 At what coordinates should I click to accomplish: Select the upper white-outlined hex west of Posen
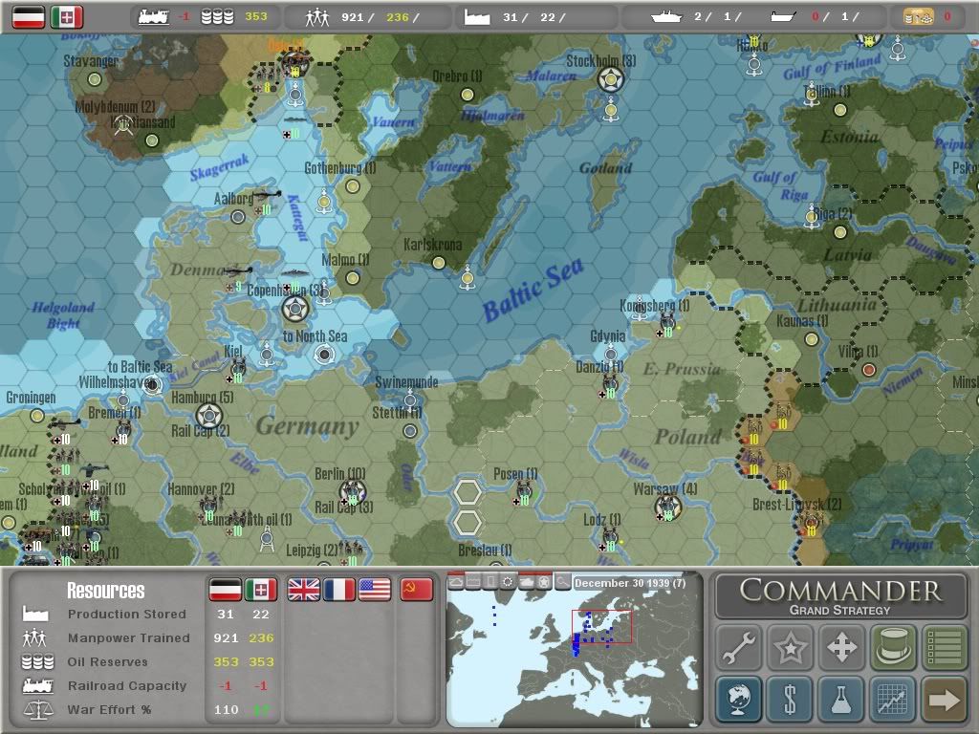(x=467, y=492)
